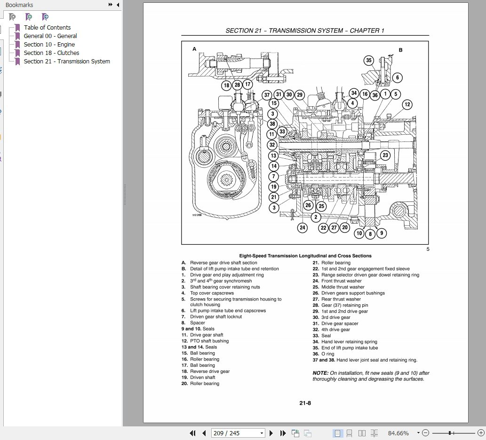Click callout number 35 in the diagram
This screenshot has height=440, width=486.
(x=369, y=60)
